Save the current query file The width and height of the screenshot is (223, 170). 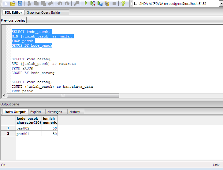pyautogui.click(x=20, y=3)
